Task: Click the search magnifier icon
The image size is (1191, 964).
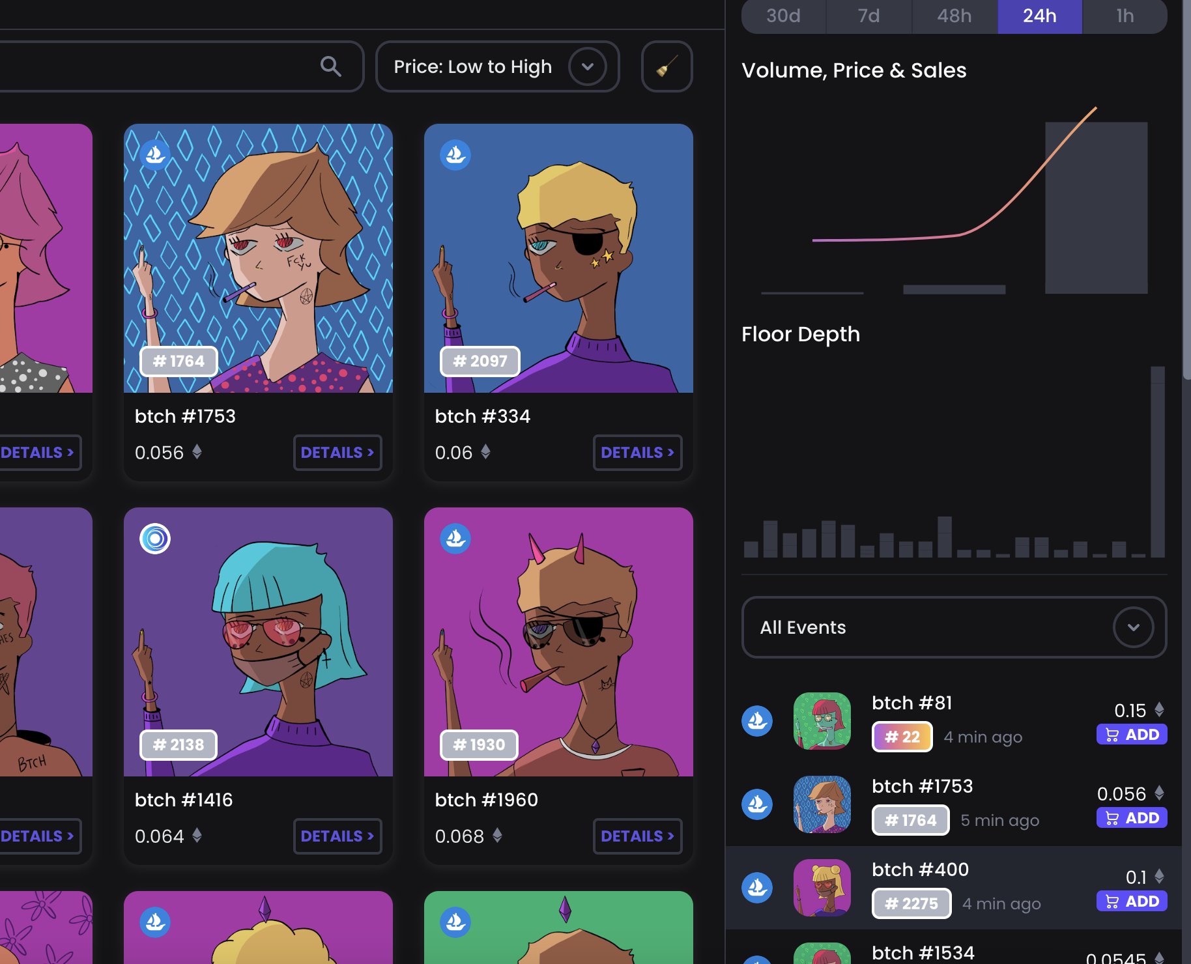Action: coord(330,66)
